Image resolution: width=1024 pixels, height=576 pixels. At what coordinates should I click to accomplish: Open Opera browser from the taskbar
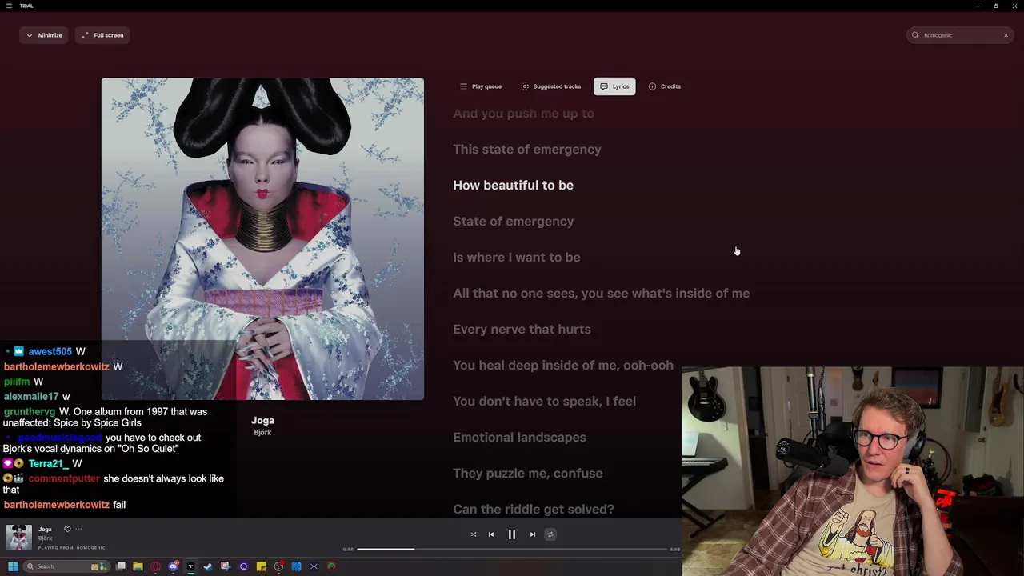[155, 566]
